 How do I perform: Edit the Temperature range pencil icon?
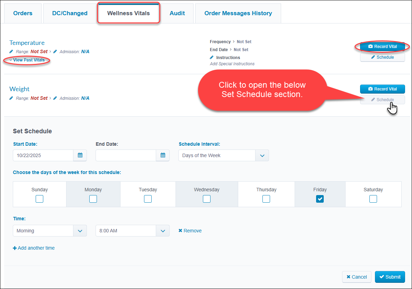tap(11, 51)
